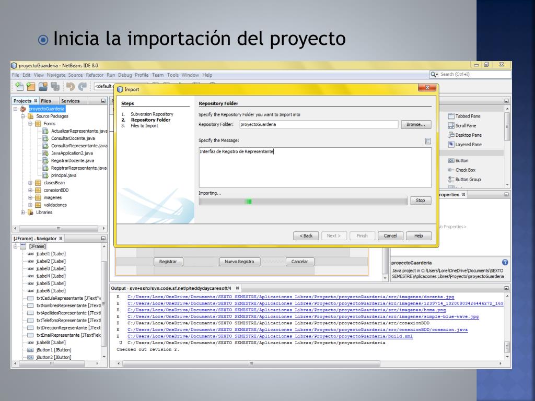Minimize the Projects panel
Image resolution: width=535 pixels, height=401 pixels.
(x=103, y=101)
